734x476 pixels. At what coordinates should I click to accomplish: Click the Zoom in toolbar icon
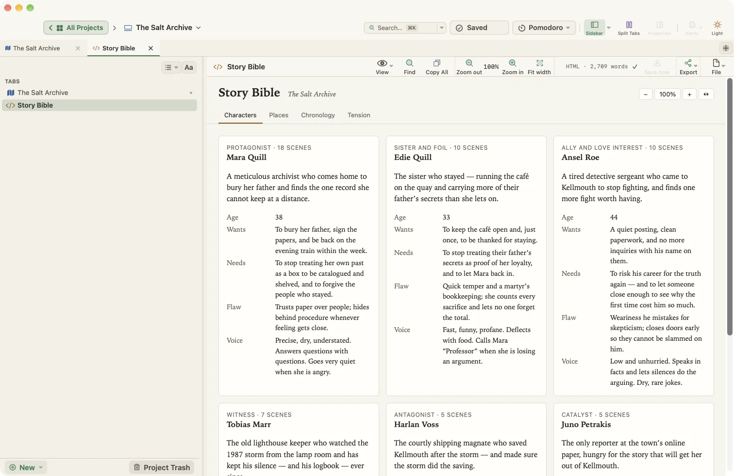(x=513, y=67)
